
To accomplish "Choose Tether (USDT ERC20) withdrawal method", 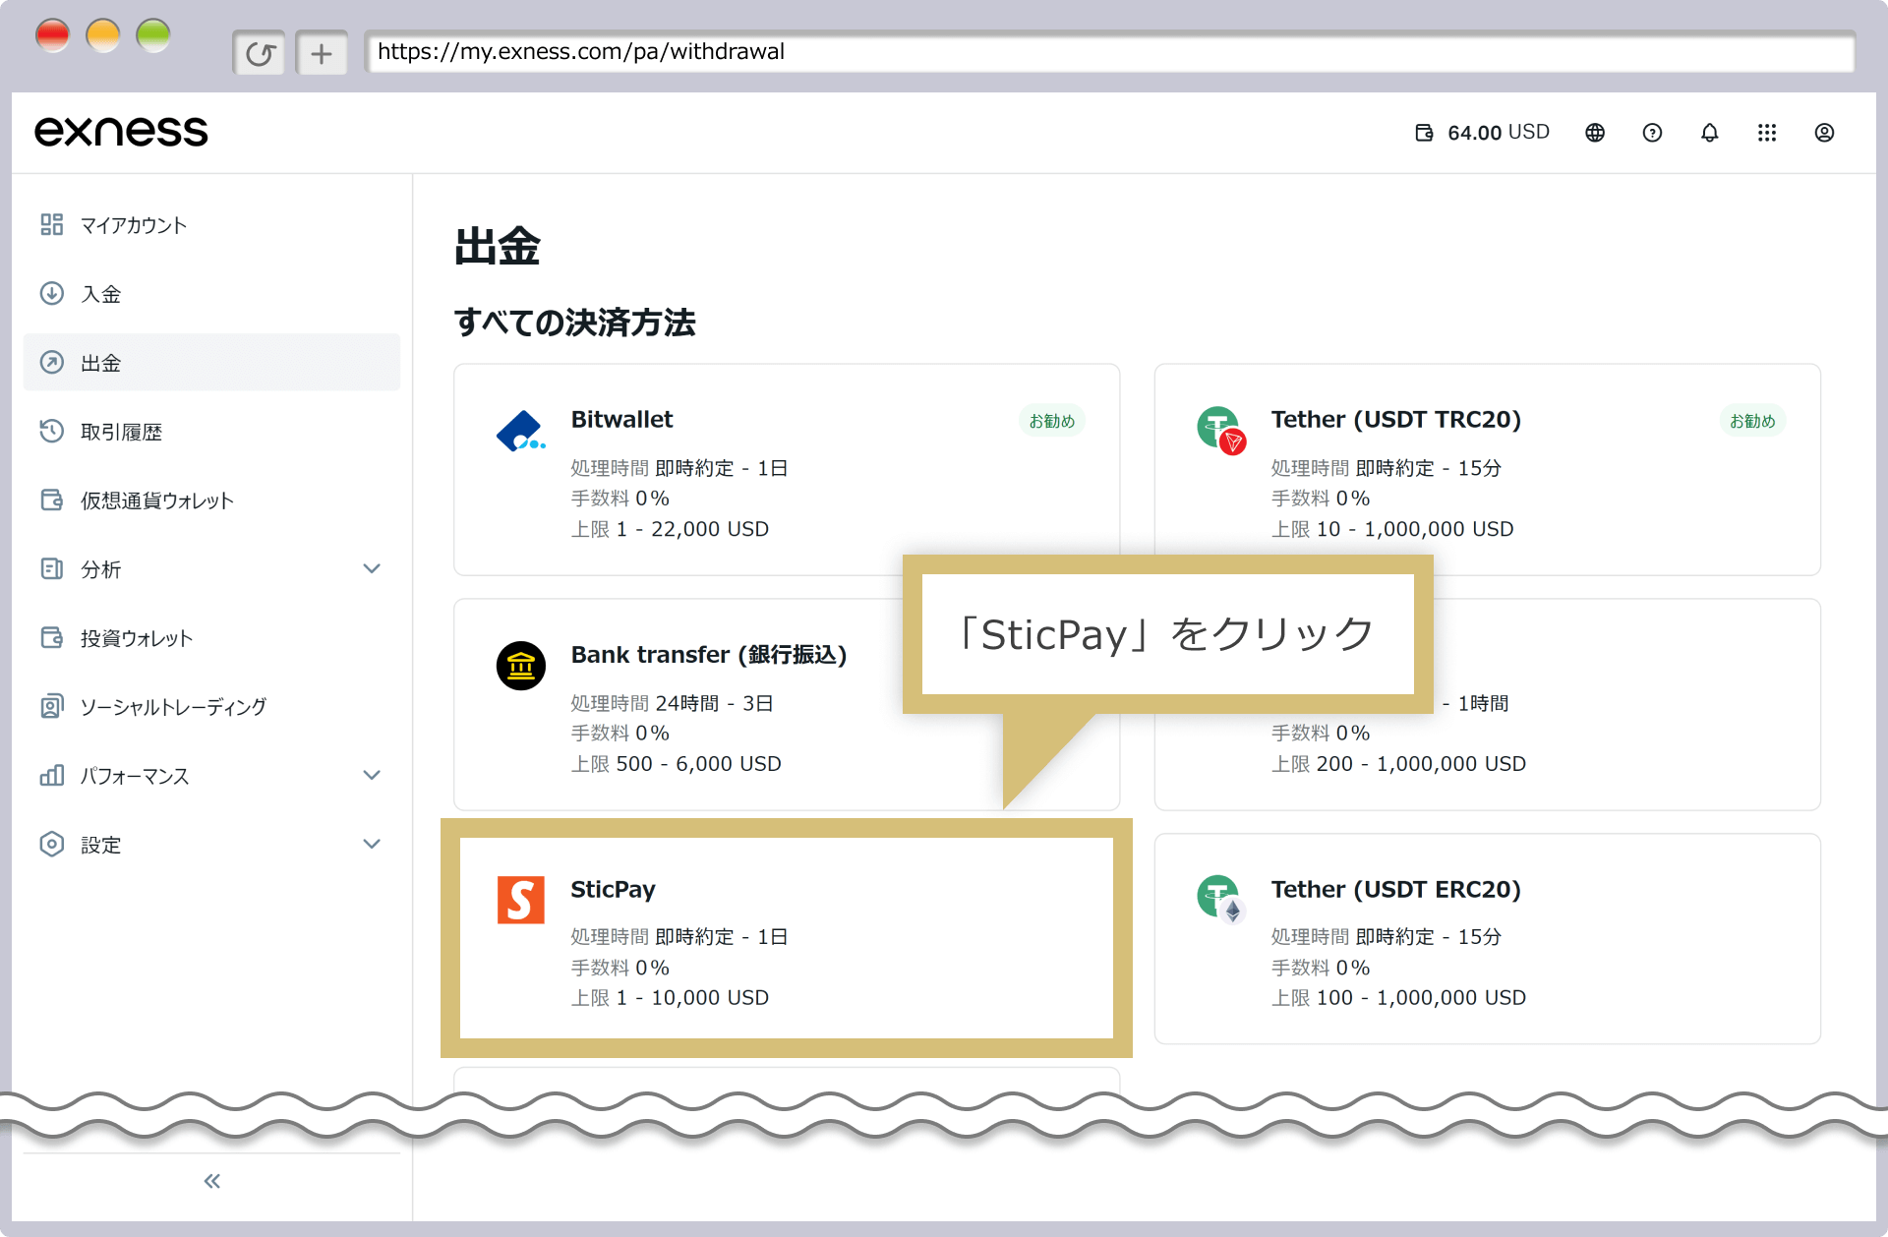I will pos(1487,938).
